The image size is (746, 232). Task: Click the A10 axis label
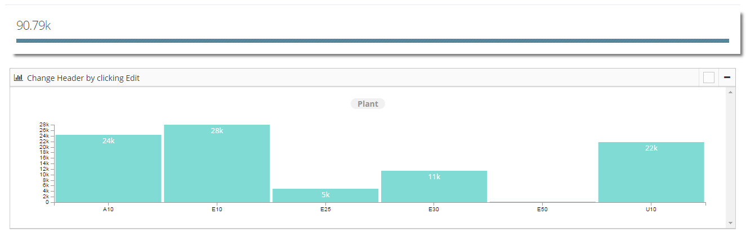108,210
